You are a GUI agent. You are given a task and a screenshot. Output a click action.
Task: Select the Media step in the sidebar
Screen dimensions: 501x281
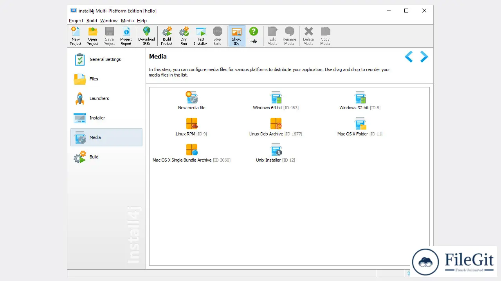click(x=106, y=137)
